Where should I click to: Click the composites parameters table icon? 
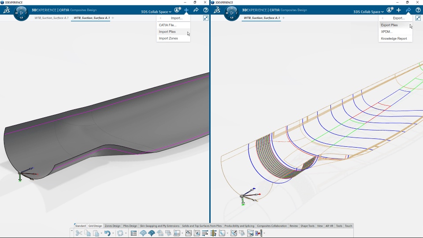134,233
